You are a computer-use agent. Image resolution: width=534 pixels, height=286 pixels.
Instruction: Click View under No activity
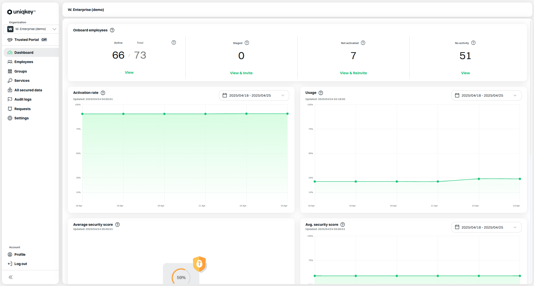[465, 73]
